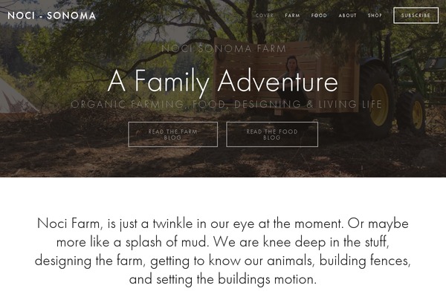The width and height of the screenshot is (446, 297).
Task: Visit the SHOP page from the header
Action: pos(375,16)
